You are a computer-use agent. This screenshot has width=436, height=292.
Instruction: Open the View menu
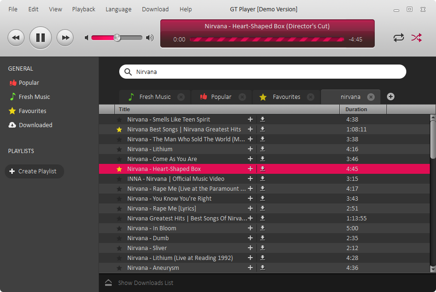pos(55,9)
